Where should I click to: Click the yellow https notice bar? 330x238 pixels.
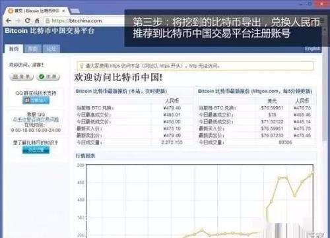195,66
